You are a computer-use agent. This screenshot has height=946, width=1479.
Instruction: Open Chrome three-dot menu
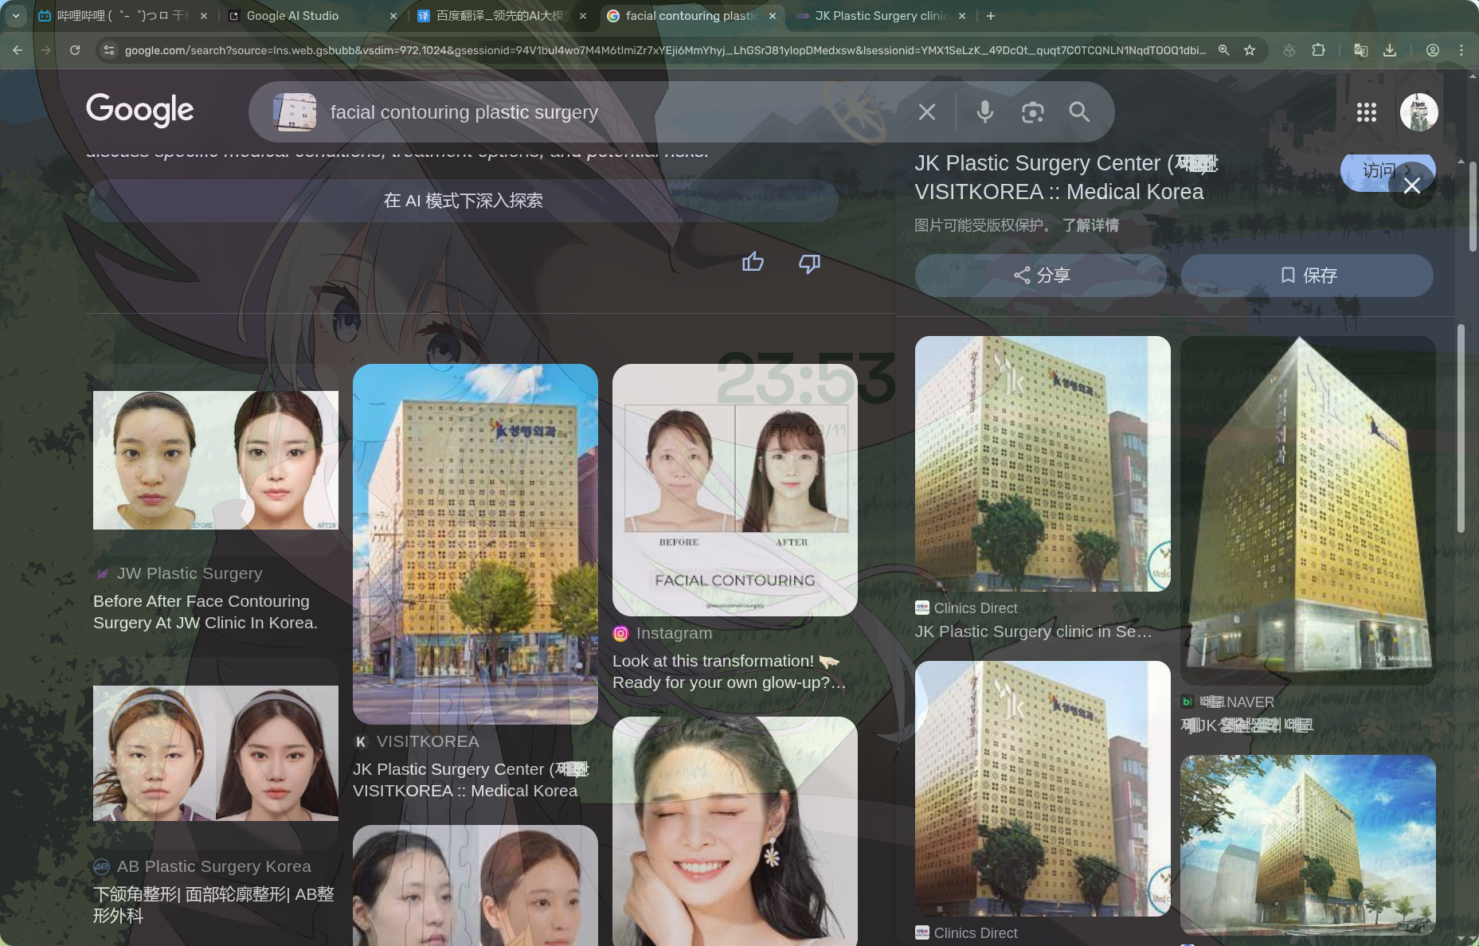(x=1461, y=50)
